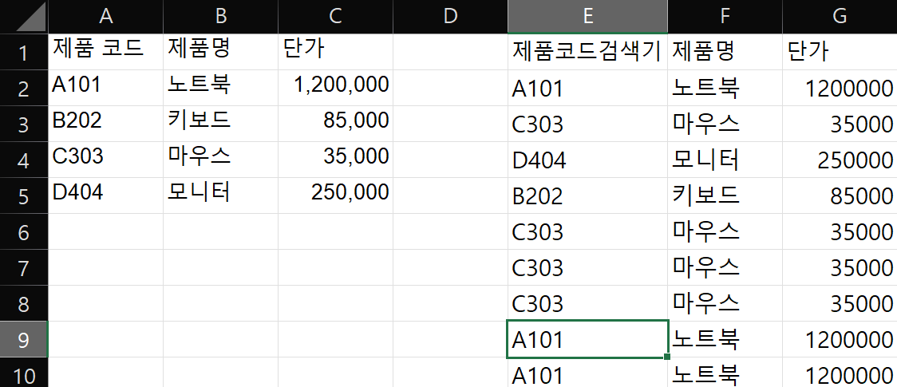This screenshot has height=387, width=897.
Task: Select row 7 header
Action: 24,268
